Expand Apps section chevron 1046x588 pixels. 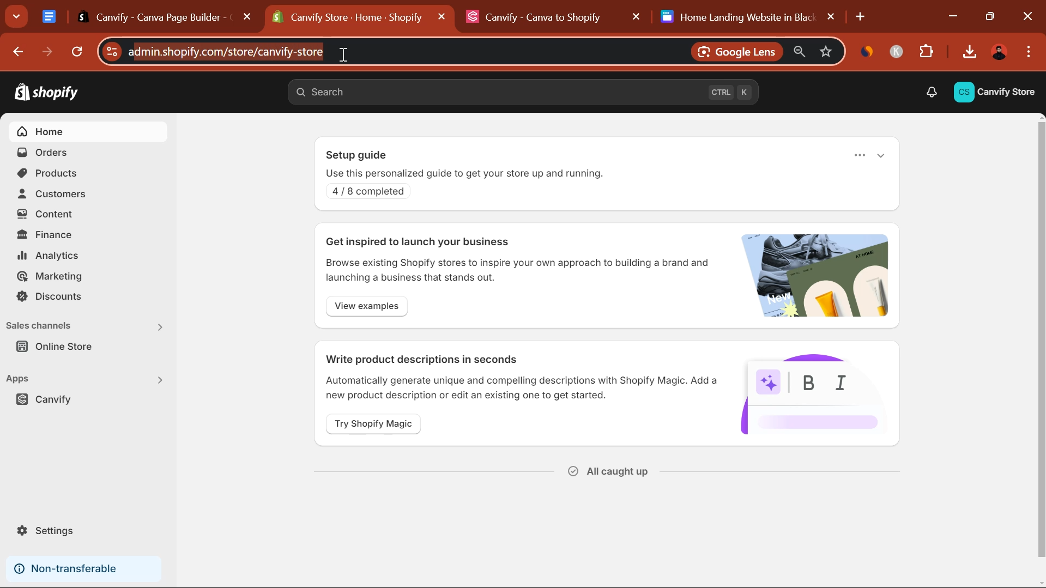click(x=160, y=380)
